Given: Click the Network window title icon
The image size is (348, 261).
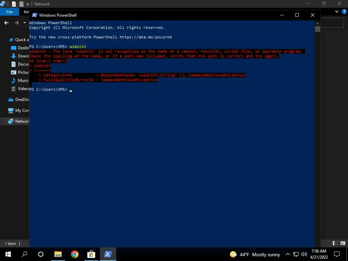Looking at the screenshot, I should (3, 4).
